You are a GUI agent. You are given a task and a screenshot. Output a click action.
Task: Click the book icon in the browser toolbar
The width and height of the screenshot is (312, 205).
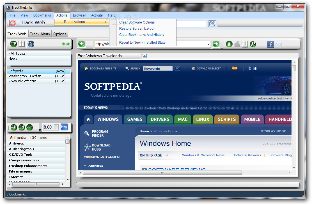pyautogui.click(x=245, y=44)
